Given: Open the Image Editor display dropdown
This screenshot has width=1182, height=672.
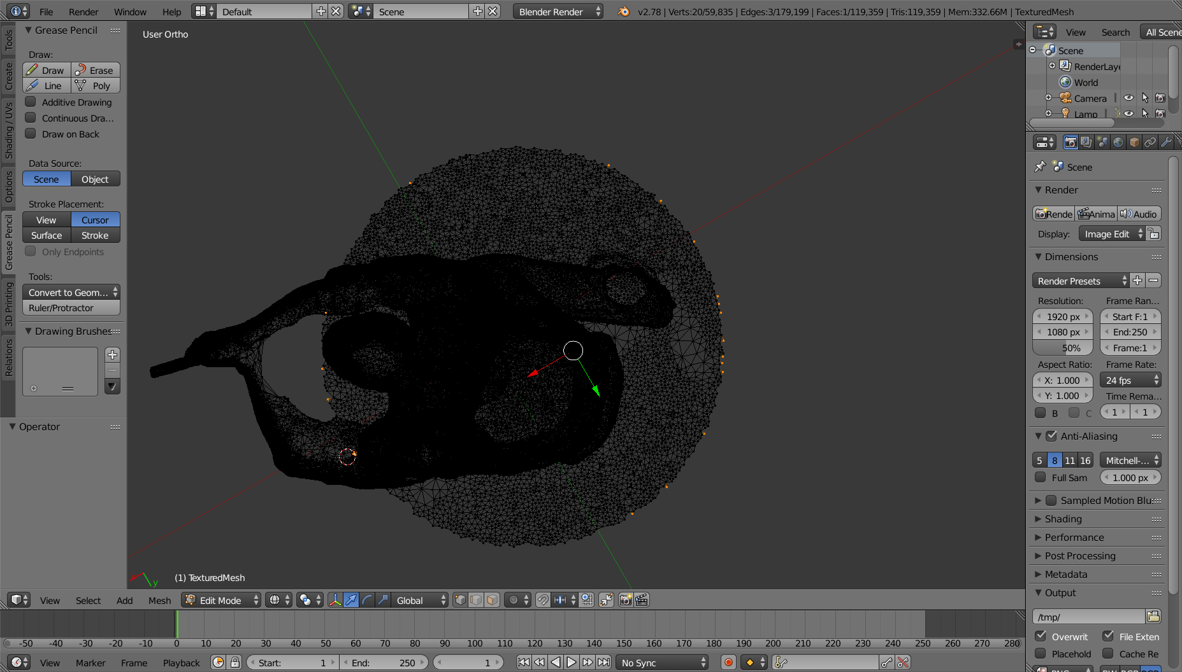Looking at the screenshot, I should tap(1112, 234).
